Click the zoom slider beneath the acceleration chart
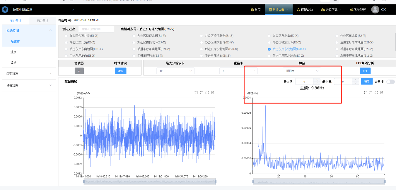Viewport: 396px width, 190px height. tap(150, 182)
